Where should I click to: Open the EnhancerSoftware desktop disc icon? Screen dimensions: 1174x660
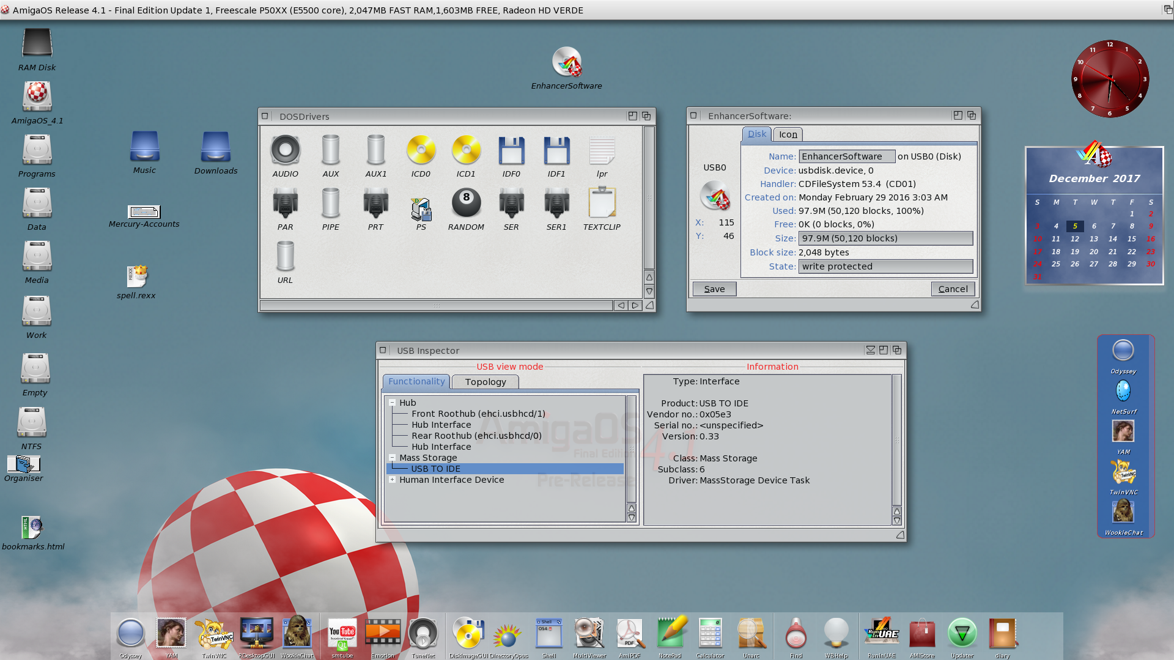pos(566,62)
